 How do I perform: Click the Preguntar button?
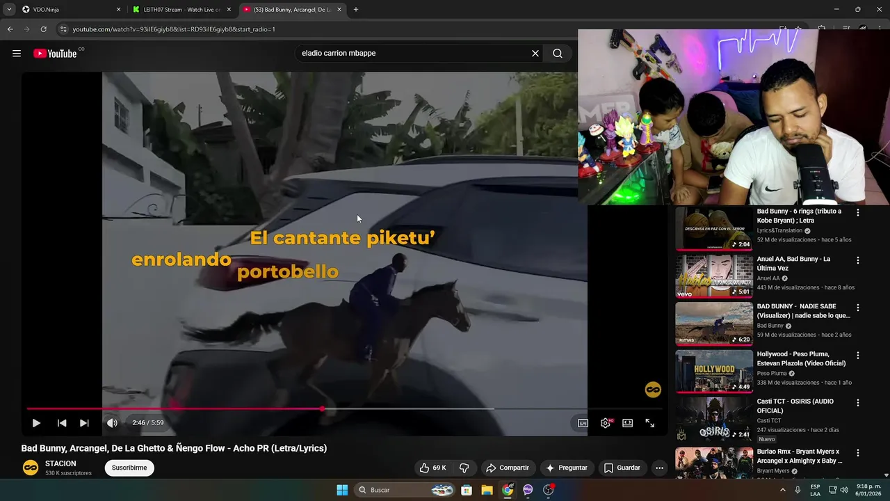pyautogui.click(x=567, y=468)
